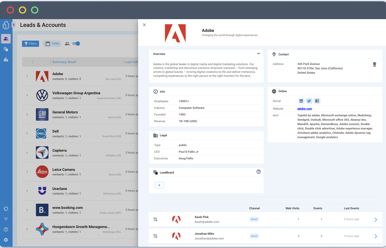
Task: Click the Userlane logo in the list
Action: click(42, 191)
